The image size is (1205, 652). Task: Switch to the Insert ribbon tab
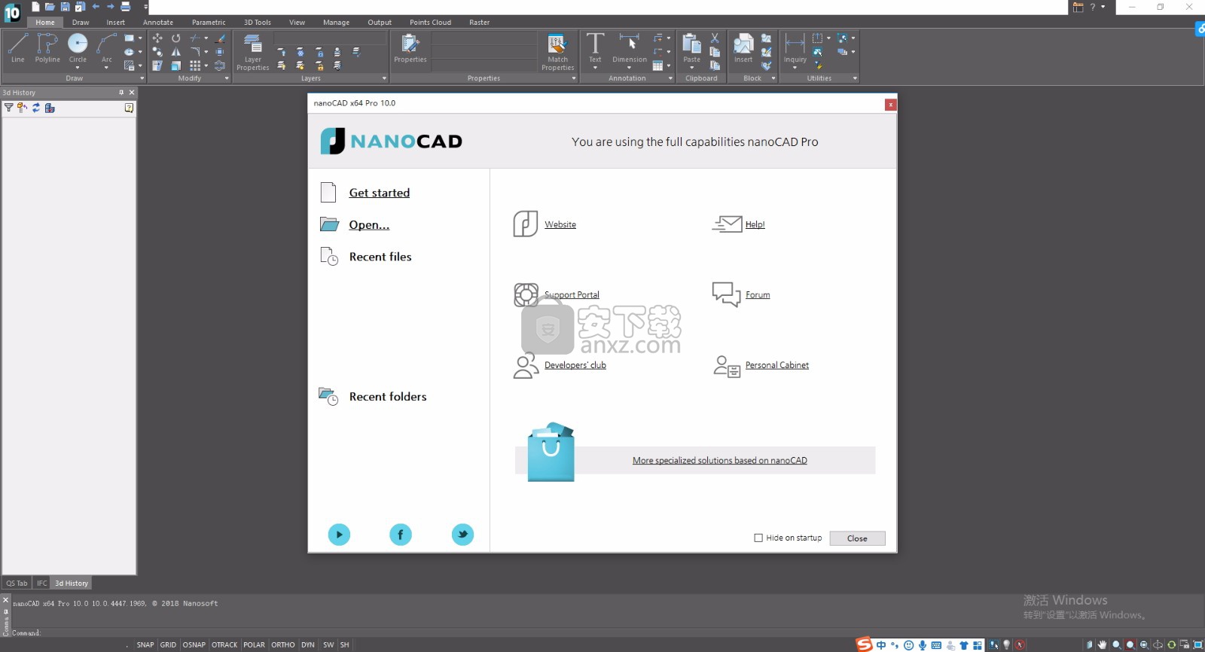115,23
